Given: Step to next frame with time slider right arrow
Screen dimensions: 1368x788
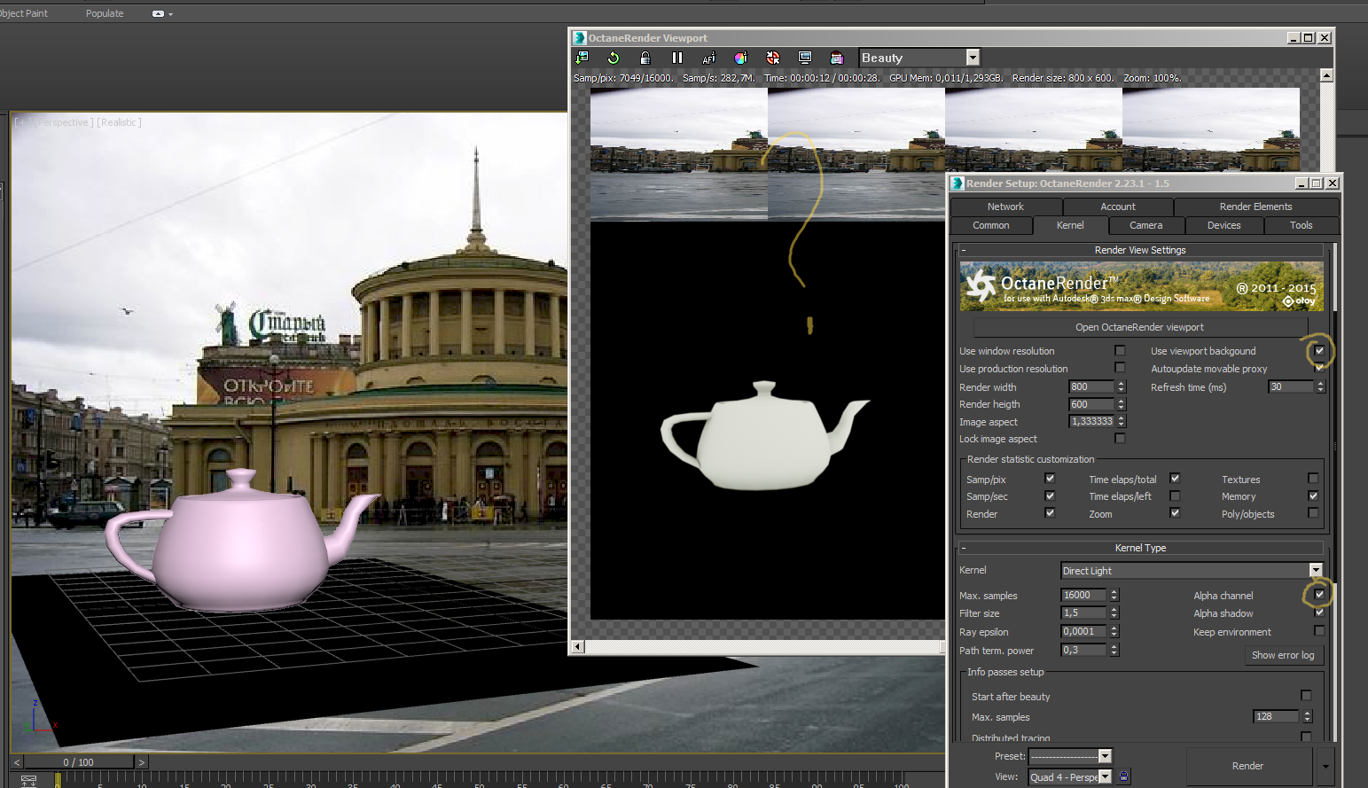Looking at the screenshot, I should (142, 762).
